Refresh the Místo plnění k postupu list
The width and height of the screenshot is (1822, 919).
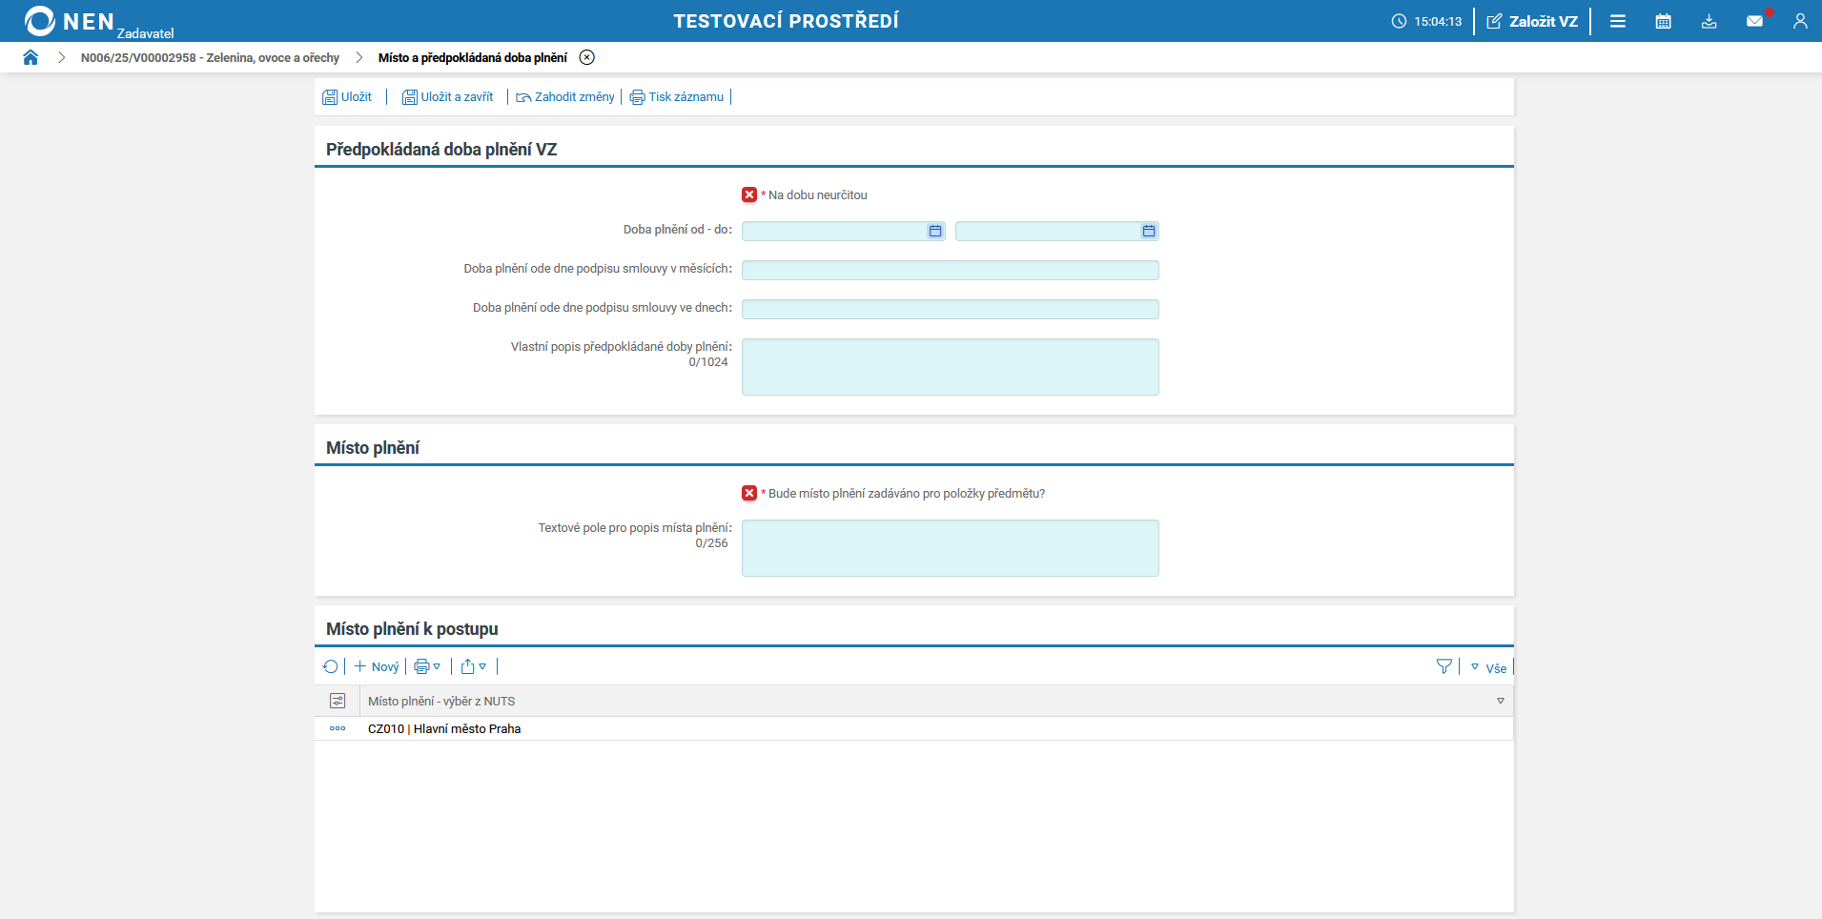[331, 666]
